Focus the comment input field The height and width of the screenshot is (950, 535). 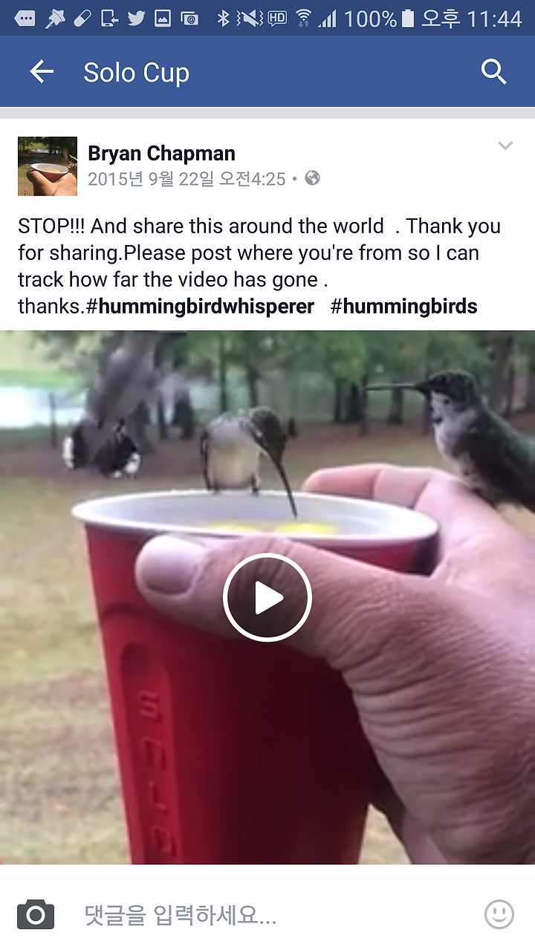pos(275,915)
